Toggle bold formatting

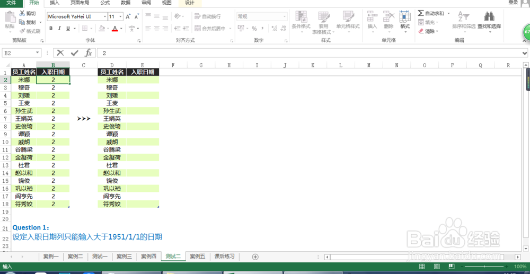[x=51, y=29]
